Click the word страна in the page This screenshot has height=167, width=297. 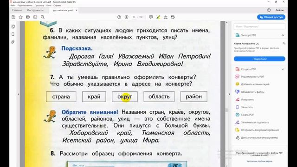[x=61, y=96]
